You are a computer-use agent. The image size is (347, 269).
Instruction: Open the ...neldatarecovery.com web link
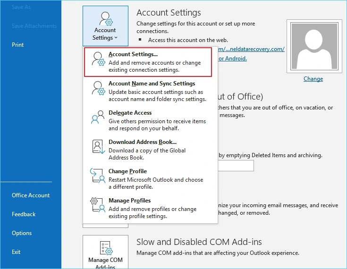pos(251,49)
